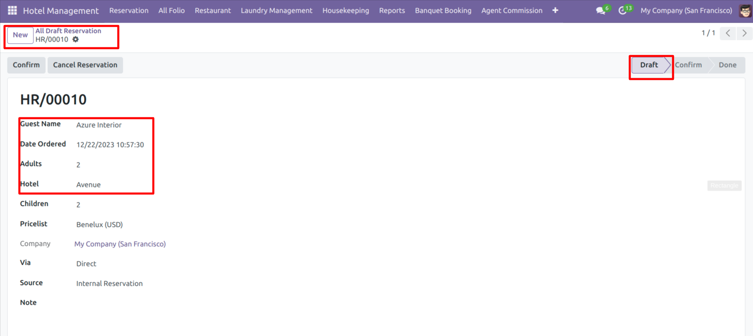Open the Laundry Management menu
753x336 pixels.
click(276, 11)
